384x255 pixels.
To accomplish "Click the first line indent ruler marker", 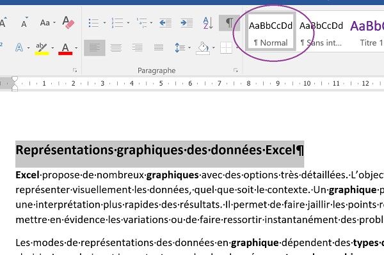I will tap(15, 79).
